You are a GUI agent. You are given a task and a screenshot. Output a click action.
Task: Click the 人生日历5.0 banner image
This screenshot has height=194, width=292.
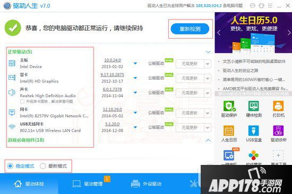pos(253,33)
